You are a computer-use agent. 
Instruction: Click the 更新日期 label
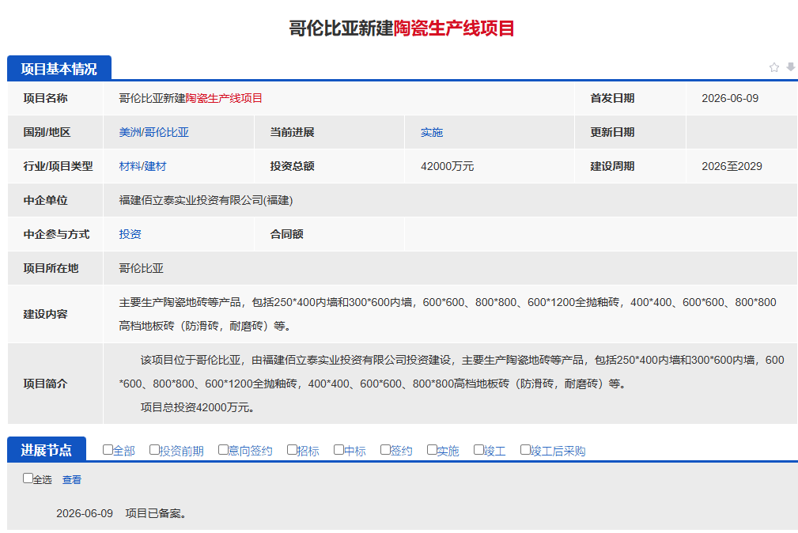coord(612,132)
